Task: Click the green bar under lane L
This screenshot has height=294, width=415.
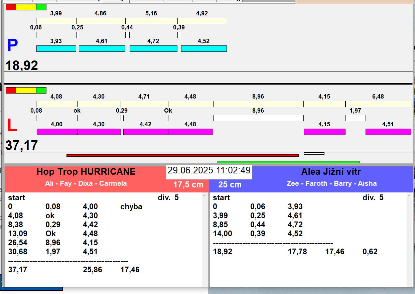Action: [x=288, y=162]
